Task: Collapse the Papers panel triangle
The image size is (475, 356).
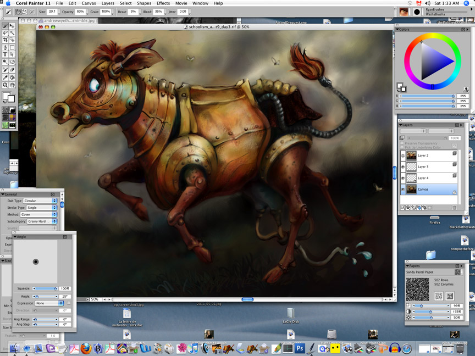Action: 407,266
